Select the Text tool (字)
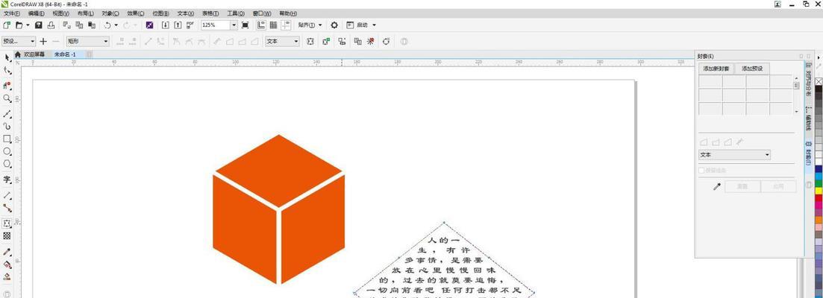This screenshot has width=823, height=298. [7, 179]
